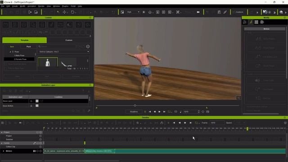Click the Modify panel sliders icon
The height and width of the screenshot is (162, 288).
point(245,22)
